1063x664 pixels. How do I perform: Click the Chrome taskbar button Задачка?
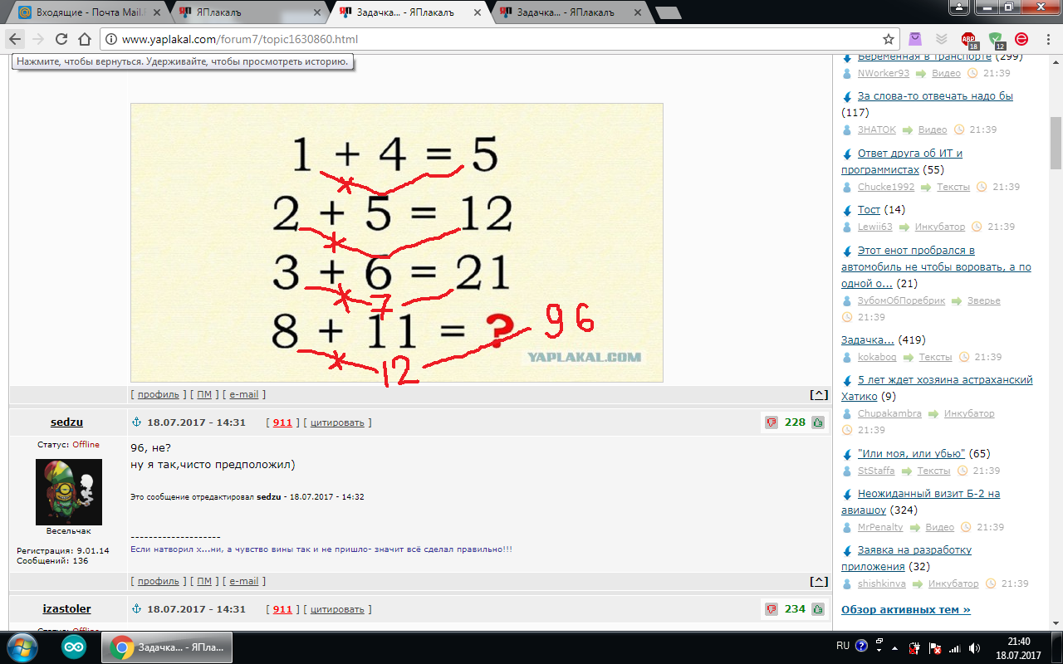pos(167,647)
